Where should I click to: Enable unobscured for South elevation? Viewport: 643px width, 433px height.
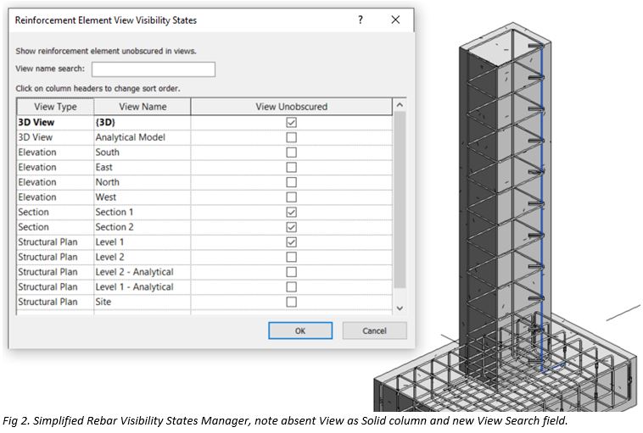[292, 153]
